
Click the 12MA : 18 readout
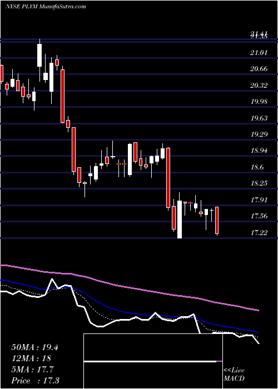pos(31,358)
